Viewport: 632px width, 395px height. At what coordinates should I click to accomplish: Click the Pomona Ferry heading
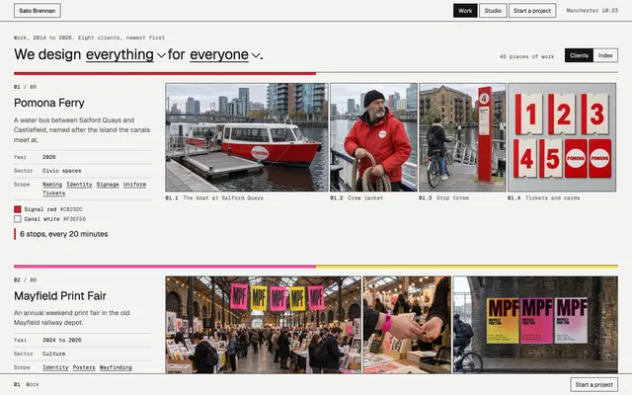(49, 103)
